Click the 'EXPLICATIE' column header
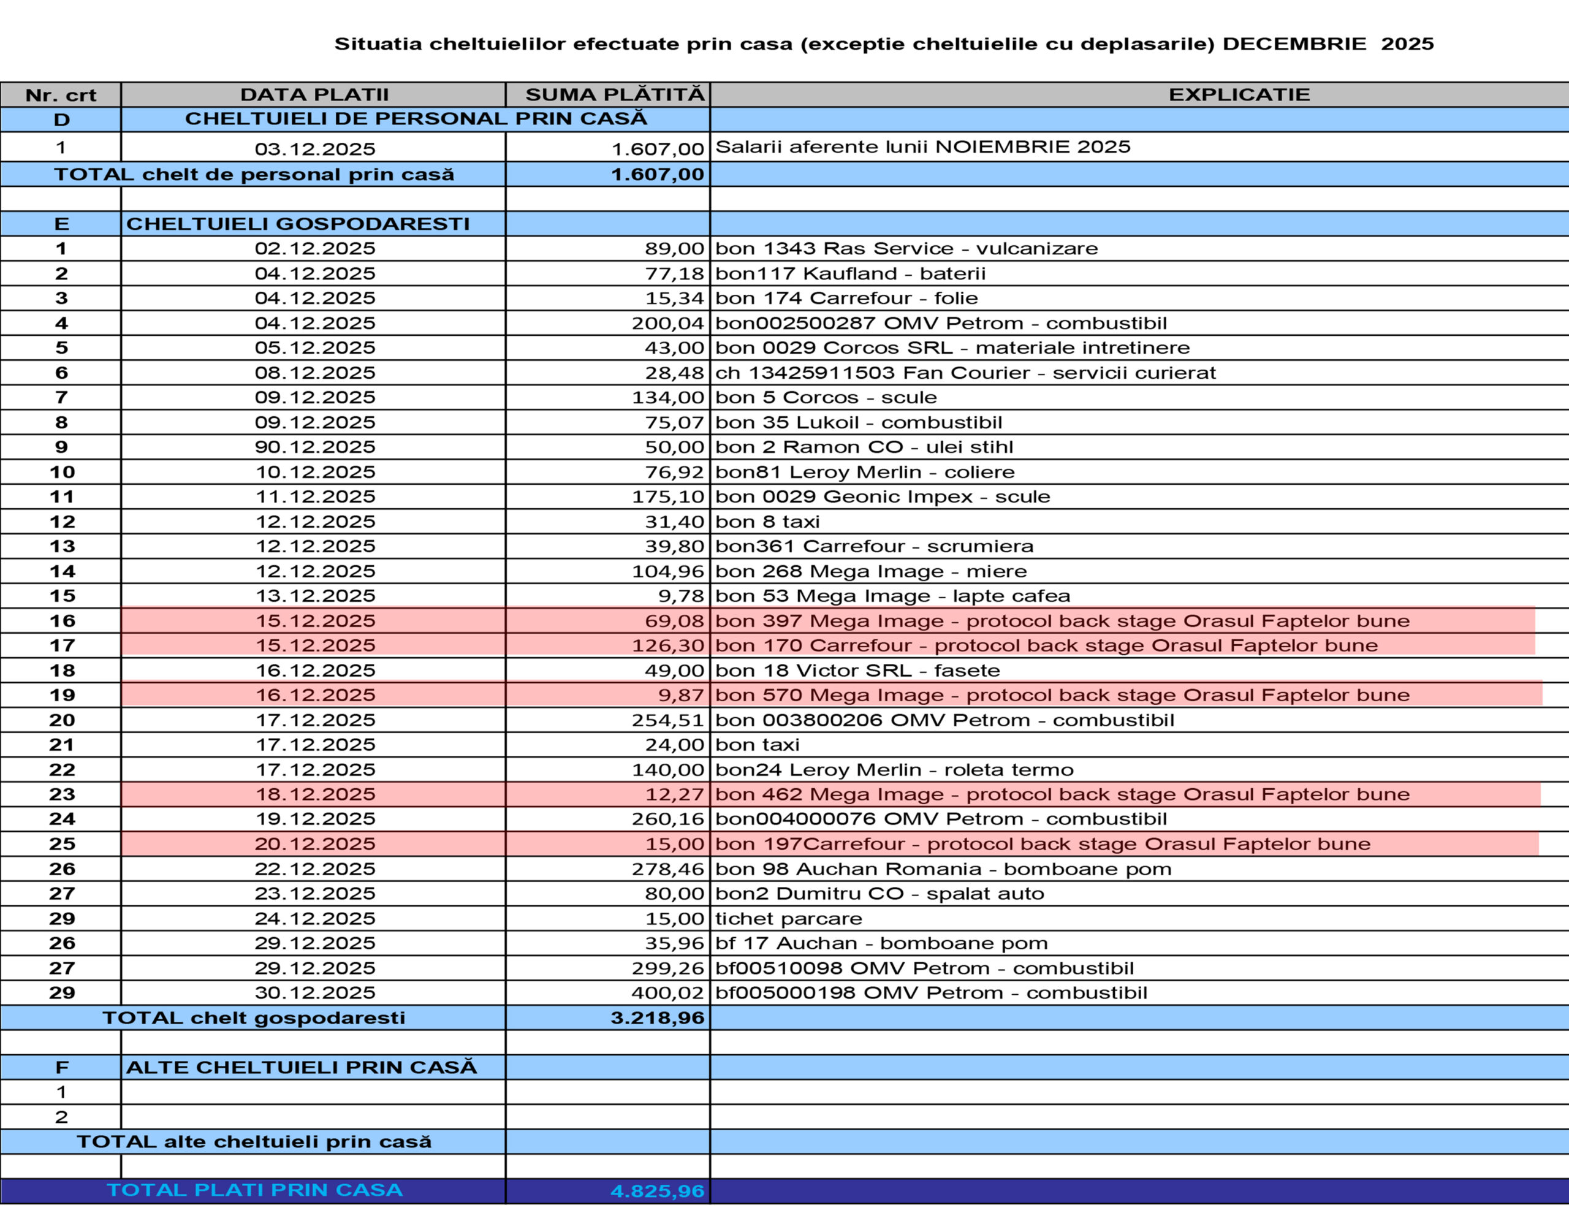This screenshot has width=1569, height=1213. 1239,95
